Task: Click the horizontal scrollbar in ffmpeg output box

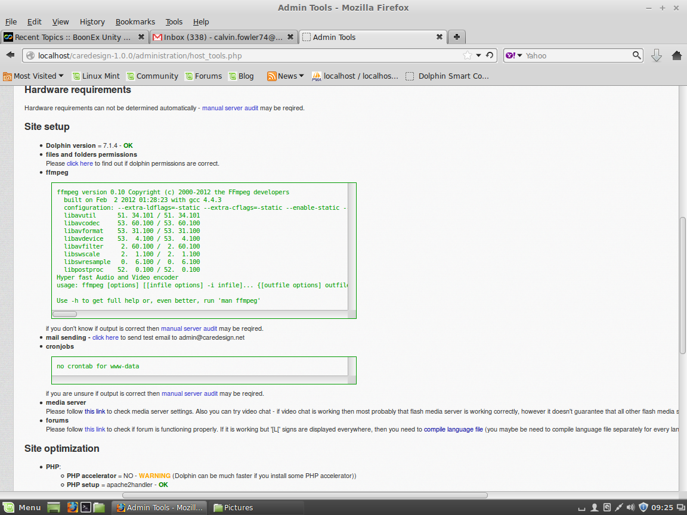Action: (x=65, y=314)
